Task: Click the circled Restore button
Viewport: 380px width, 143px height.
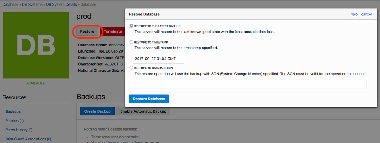Action: 87,32
